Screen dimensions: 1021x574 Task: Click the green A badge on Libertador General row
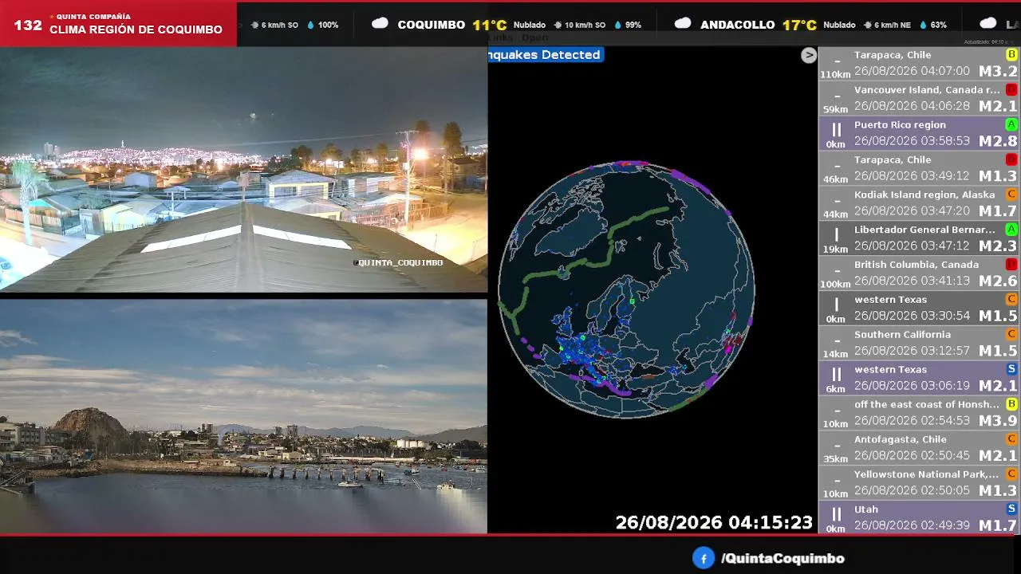[1011, 229]
